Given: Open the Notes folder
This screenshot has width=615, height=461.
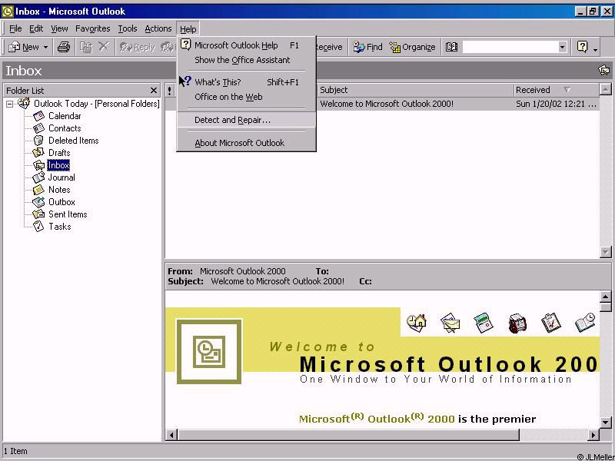Looking at the screenshot, I should click(59, 190).
